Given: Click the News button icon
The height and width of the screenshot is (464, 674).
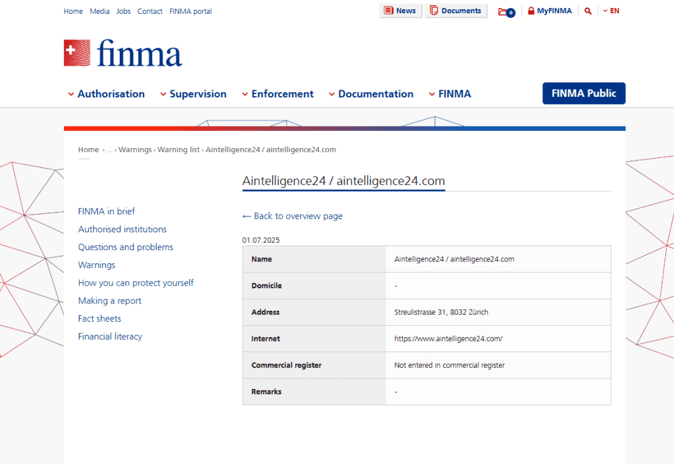Looking at the screenshot, I should 388,11.
